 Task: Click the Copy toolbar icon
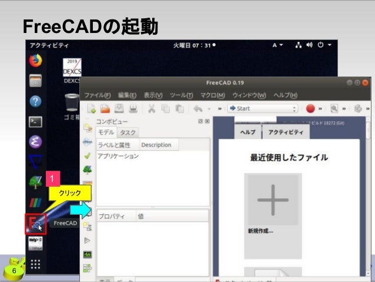coord(166,108)
